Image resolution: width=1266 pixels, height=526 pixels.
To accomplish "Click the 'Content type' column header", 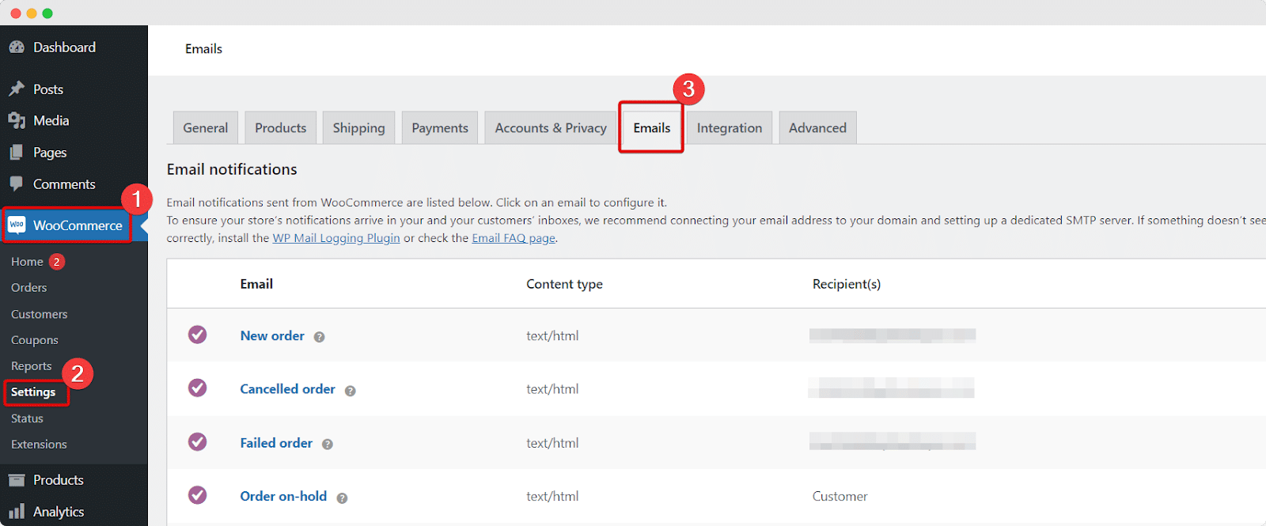I will [x=564, y=284].
